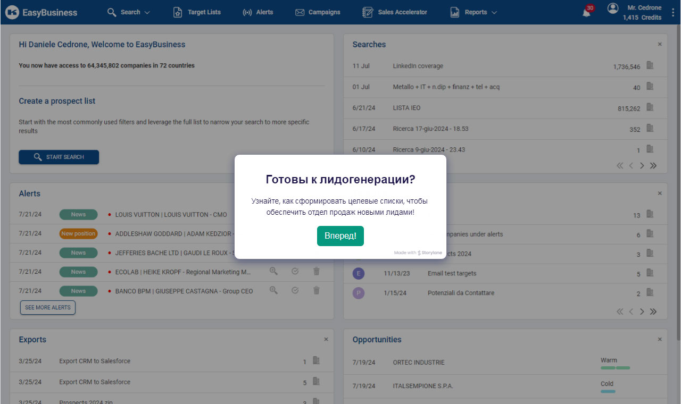The height and width of the screenshot is (404, 681).
Task: Click Warm status bar for ORTEC INDUSTRIE
Action: click(x=615, y=367)
